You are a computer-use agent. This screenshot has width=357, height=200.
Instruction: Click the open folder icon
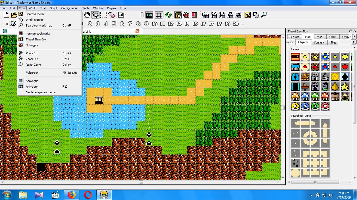click(x=14, y=15)
